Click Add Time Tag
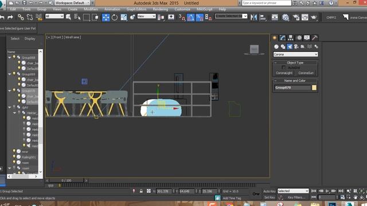The width and height of the screenshot is (367, 206). (232, 198)
